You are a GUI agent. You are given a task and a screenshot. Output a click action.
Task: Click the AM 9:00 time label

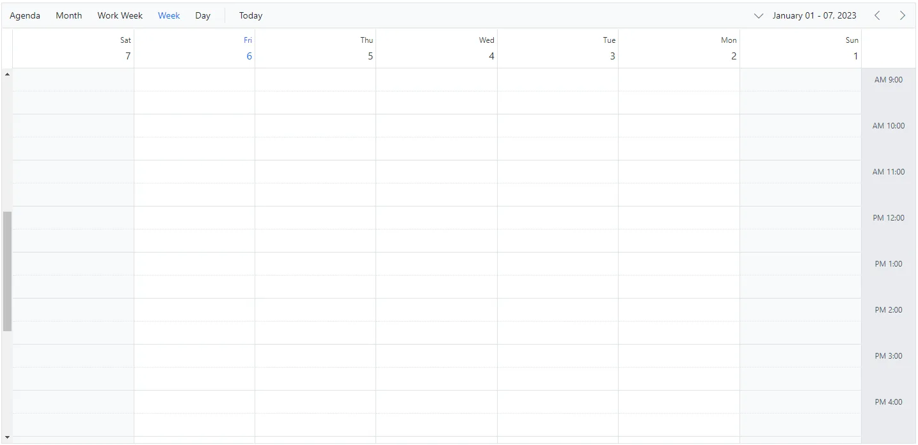tap(889, 80)
